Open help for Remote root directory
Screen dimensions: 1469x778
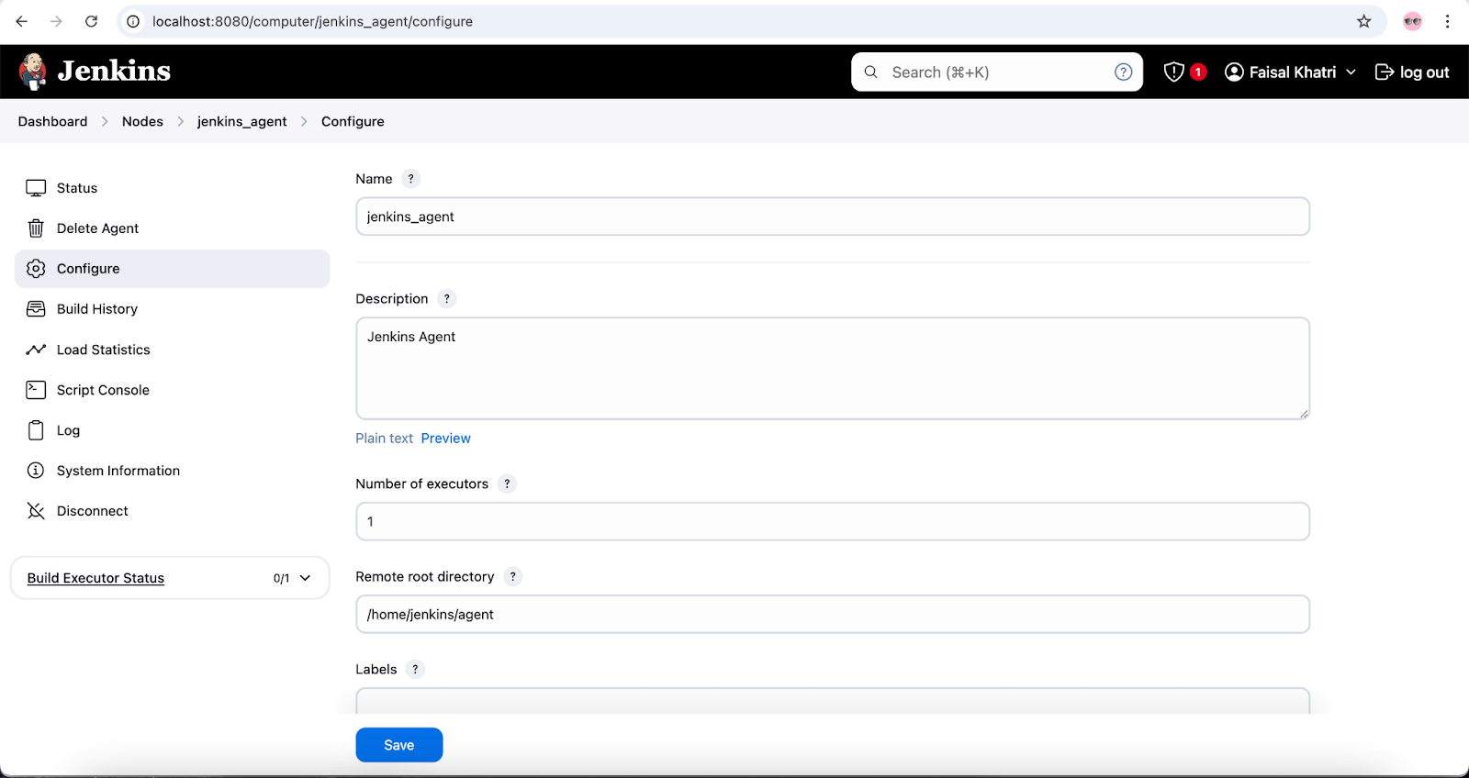(513, 576)
